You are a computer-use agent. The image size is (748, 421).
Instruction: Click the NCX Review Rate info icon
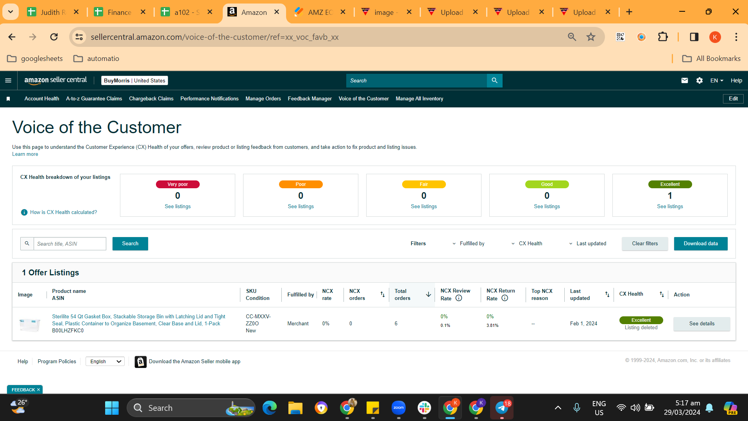459,298
